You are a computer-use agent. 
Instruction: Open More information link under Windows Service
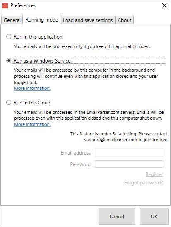(32, 88)
